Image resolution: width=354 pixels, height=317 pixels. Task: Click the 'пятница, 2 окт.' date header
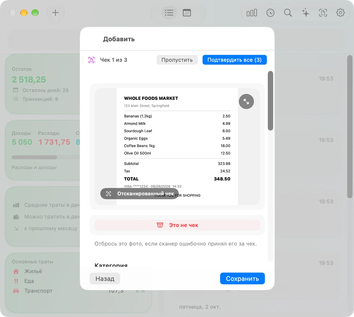tap(200, 307)
